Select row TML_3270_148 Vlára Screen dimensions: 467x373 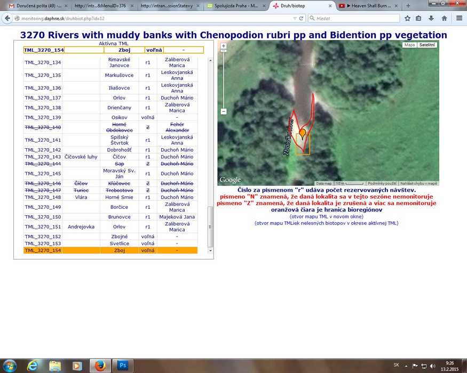[x=110, y=197]
